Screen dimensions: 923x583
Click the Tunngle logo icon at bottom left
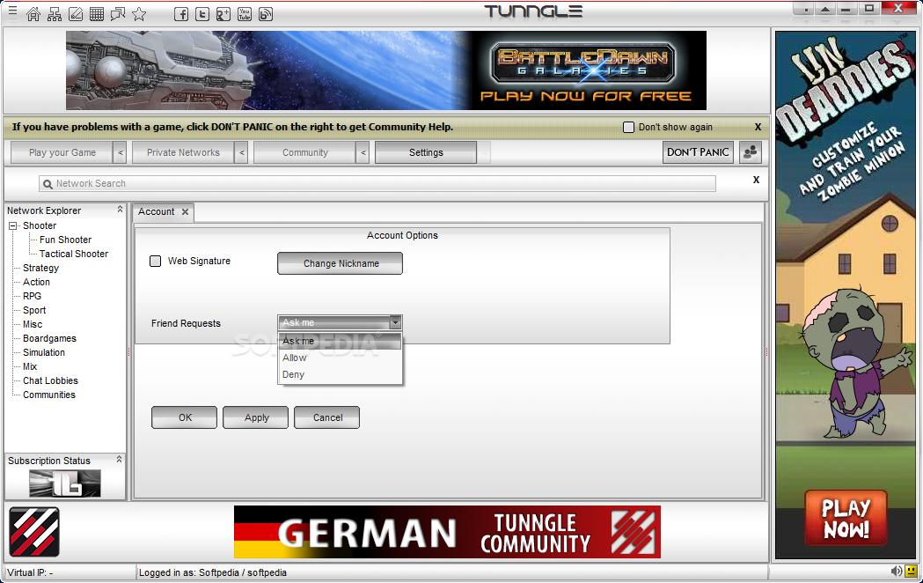(34, 532)
